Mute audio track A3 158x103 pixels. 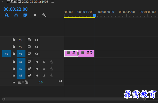[x=37, y=75]
